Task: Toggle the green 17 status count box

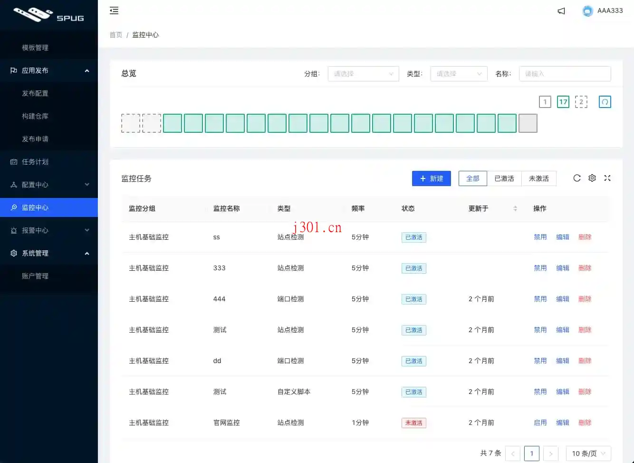Action: coord(563,101)
